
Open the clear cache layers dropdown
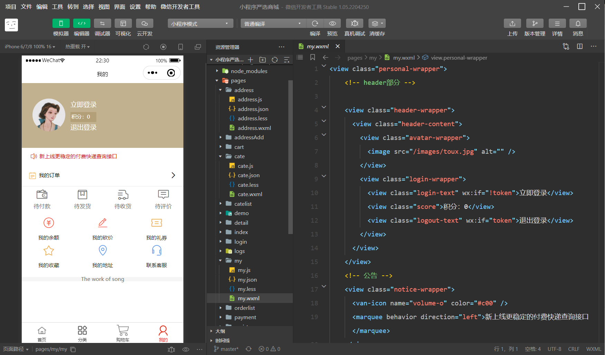377,23
